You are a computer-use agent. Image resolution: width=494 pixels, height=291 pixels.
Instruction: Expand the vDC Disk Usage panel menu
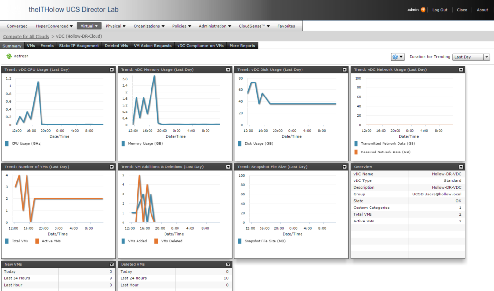pos(344,69)
